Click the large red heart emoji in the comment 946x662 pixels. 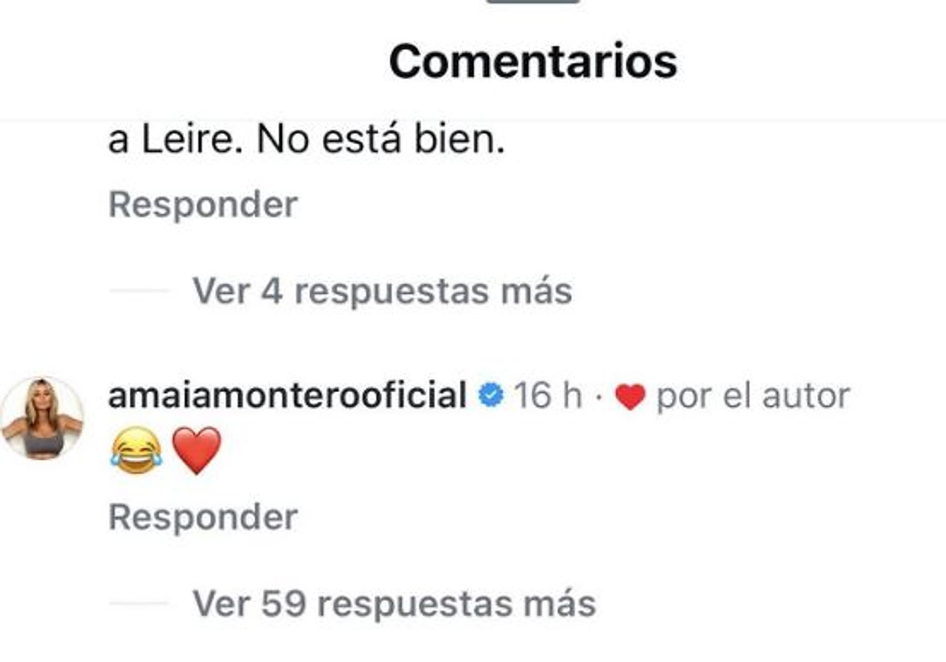pyautogui.click(x=197, y=450)
